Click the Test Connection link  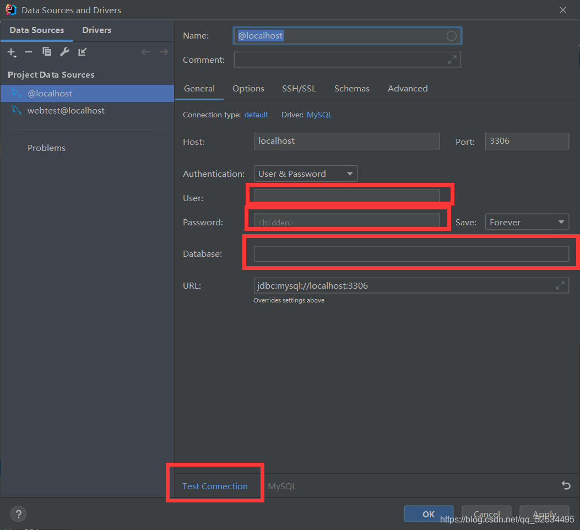click(215, 486)
